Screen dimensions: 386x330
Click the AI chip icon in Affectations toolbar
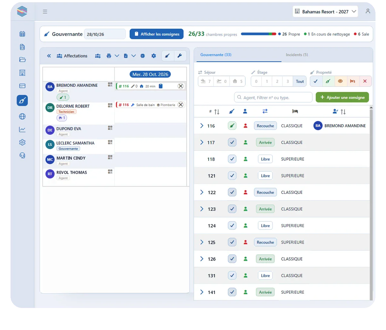click(143, 56)
